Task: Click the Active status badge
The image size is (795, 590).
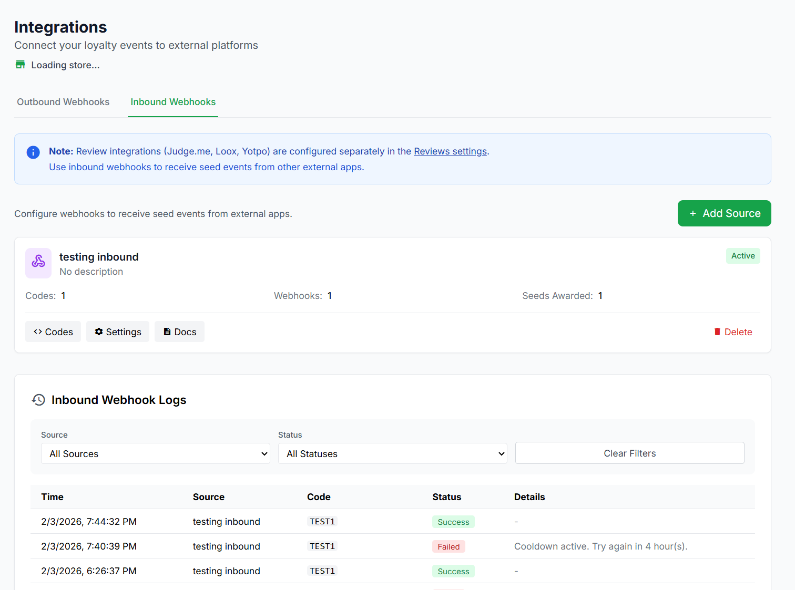Action: [x=742, y=256]
